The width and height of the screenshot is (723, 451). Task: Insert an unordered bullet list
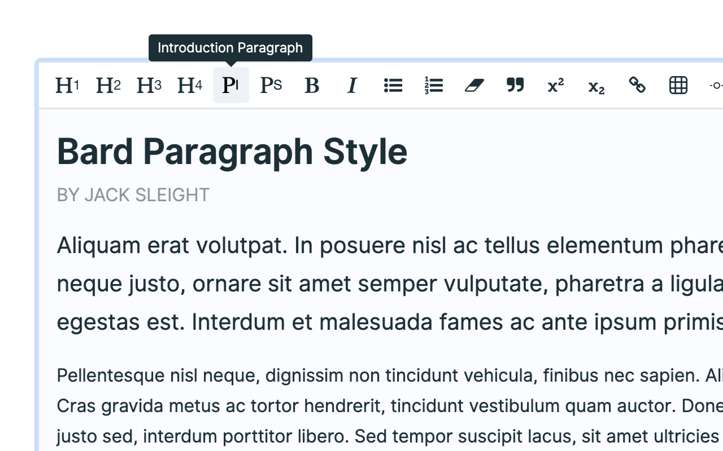click(x=393, y=85)
